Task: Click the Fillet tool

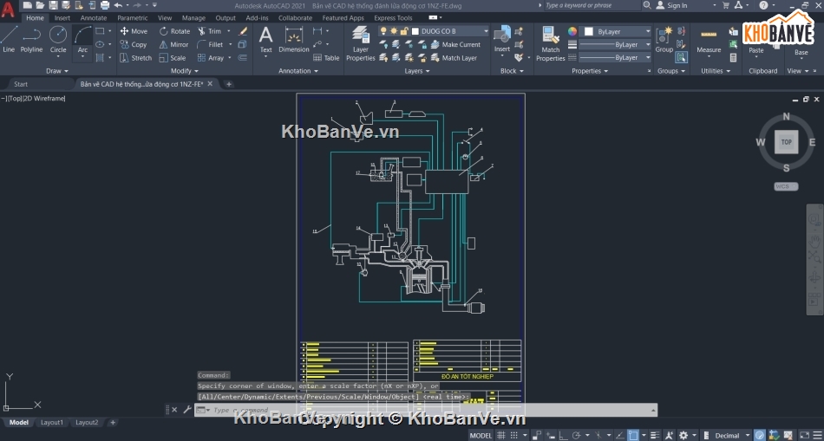Action: (210, 45)
